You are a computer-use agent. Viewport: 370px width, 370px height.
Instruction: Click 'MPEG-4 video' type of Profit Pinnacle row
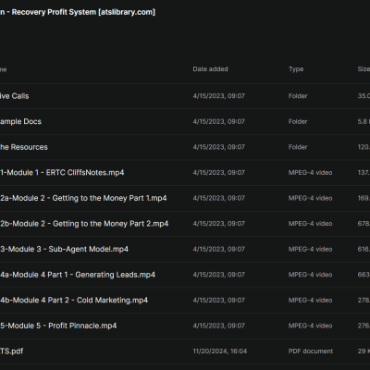coord(311,326)
